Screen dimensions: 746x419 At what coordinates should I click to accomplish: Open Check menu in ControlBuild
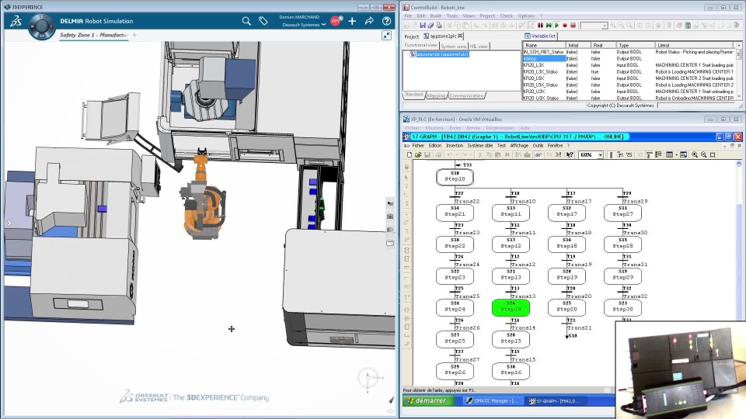[x=506, y=16]
